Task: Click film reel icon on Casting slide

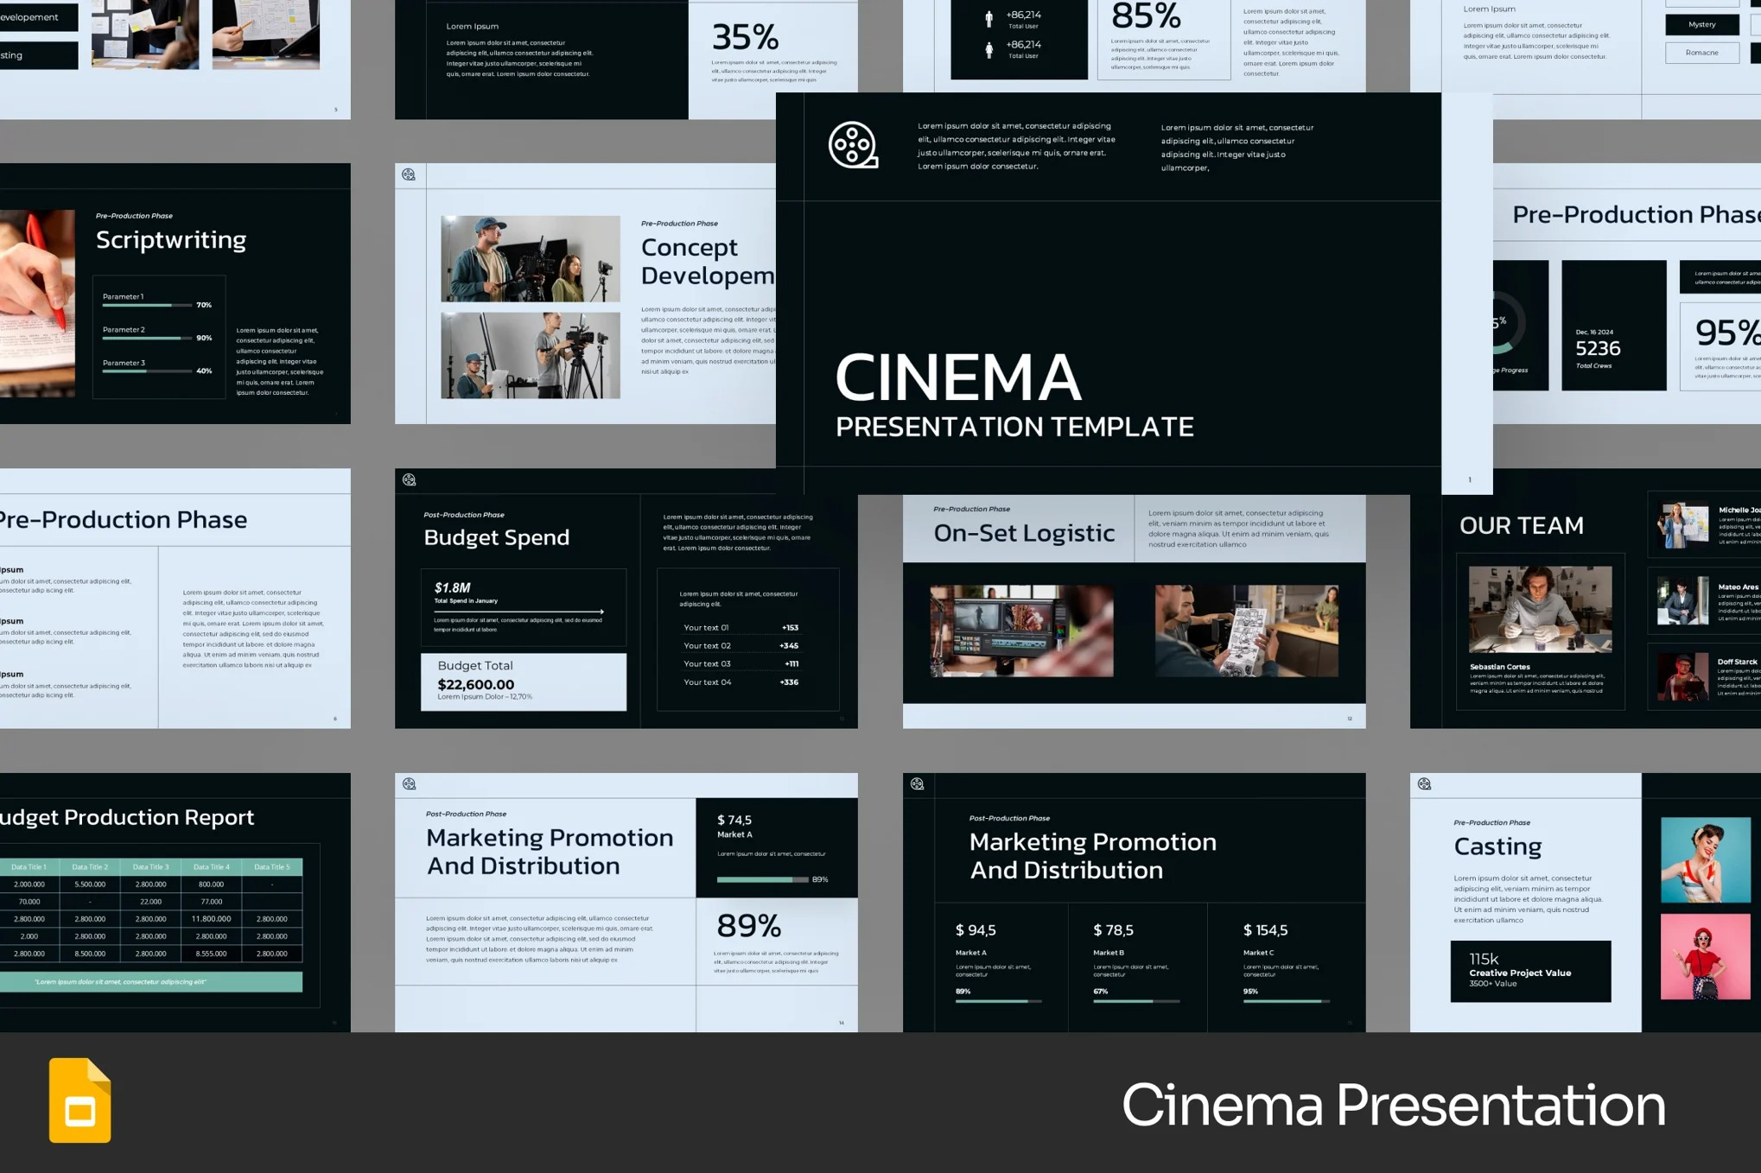Action: point(1424,783)
